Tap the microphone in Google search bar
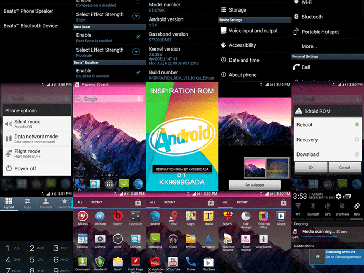Image resolution: width=364 pixels, height=273 pixels. [139, 99]
